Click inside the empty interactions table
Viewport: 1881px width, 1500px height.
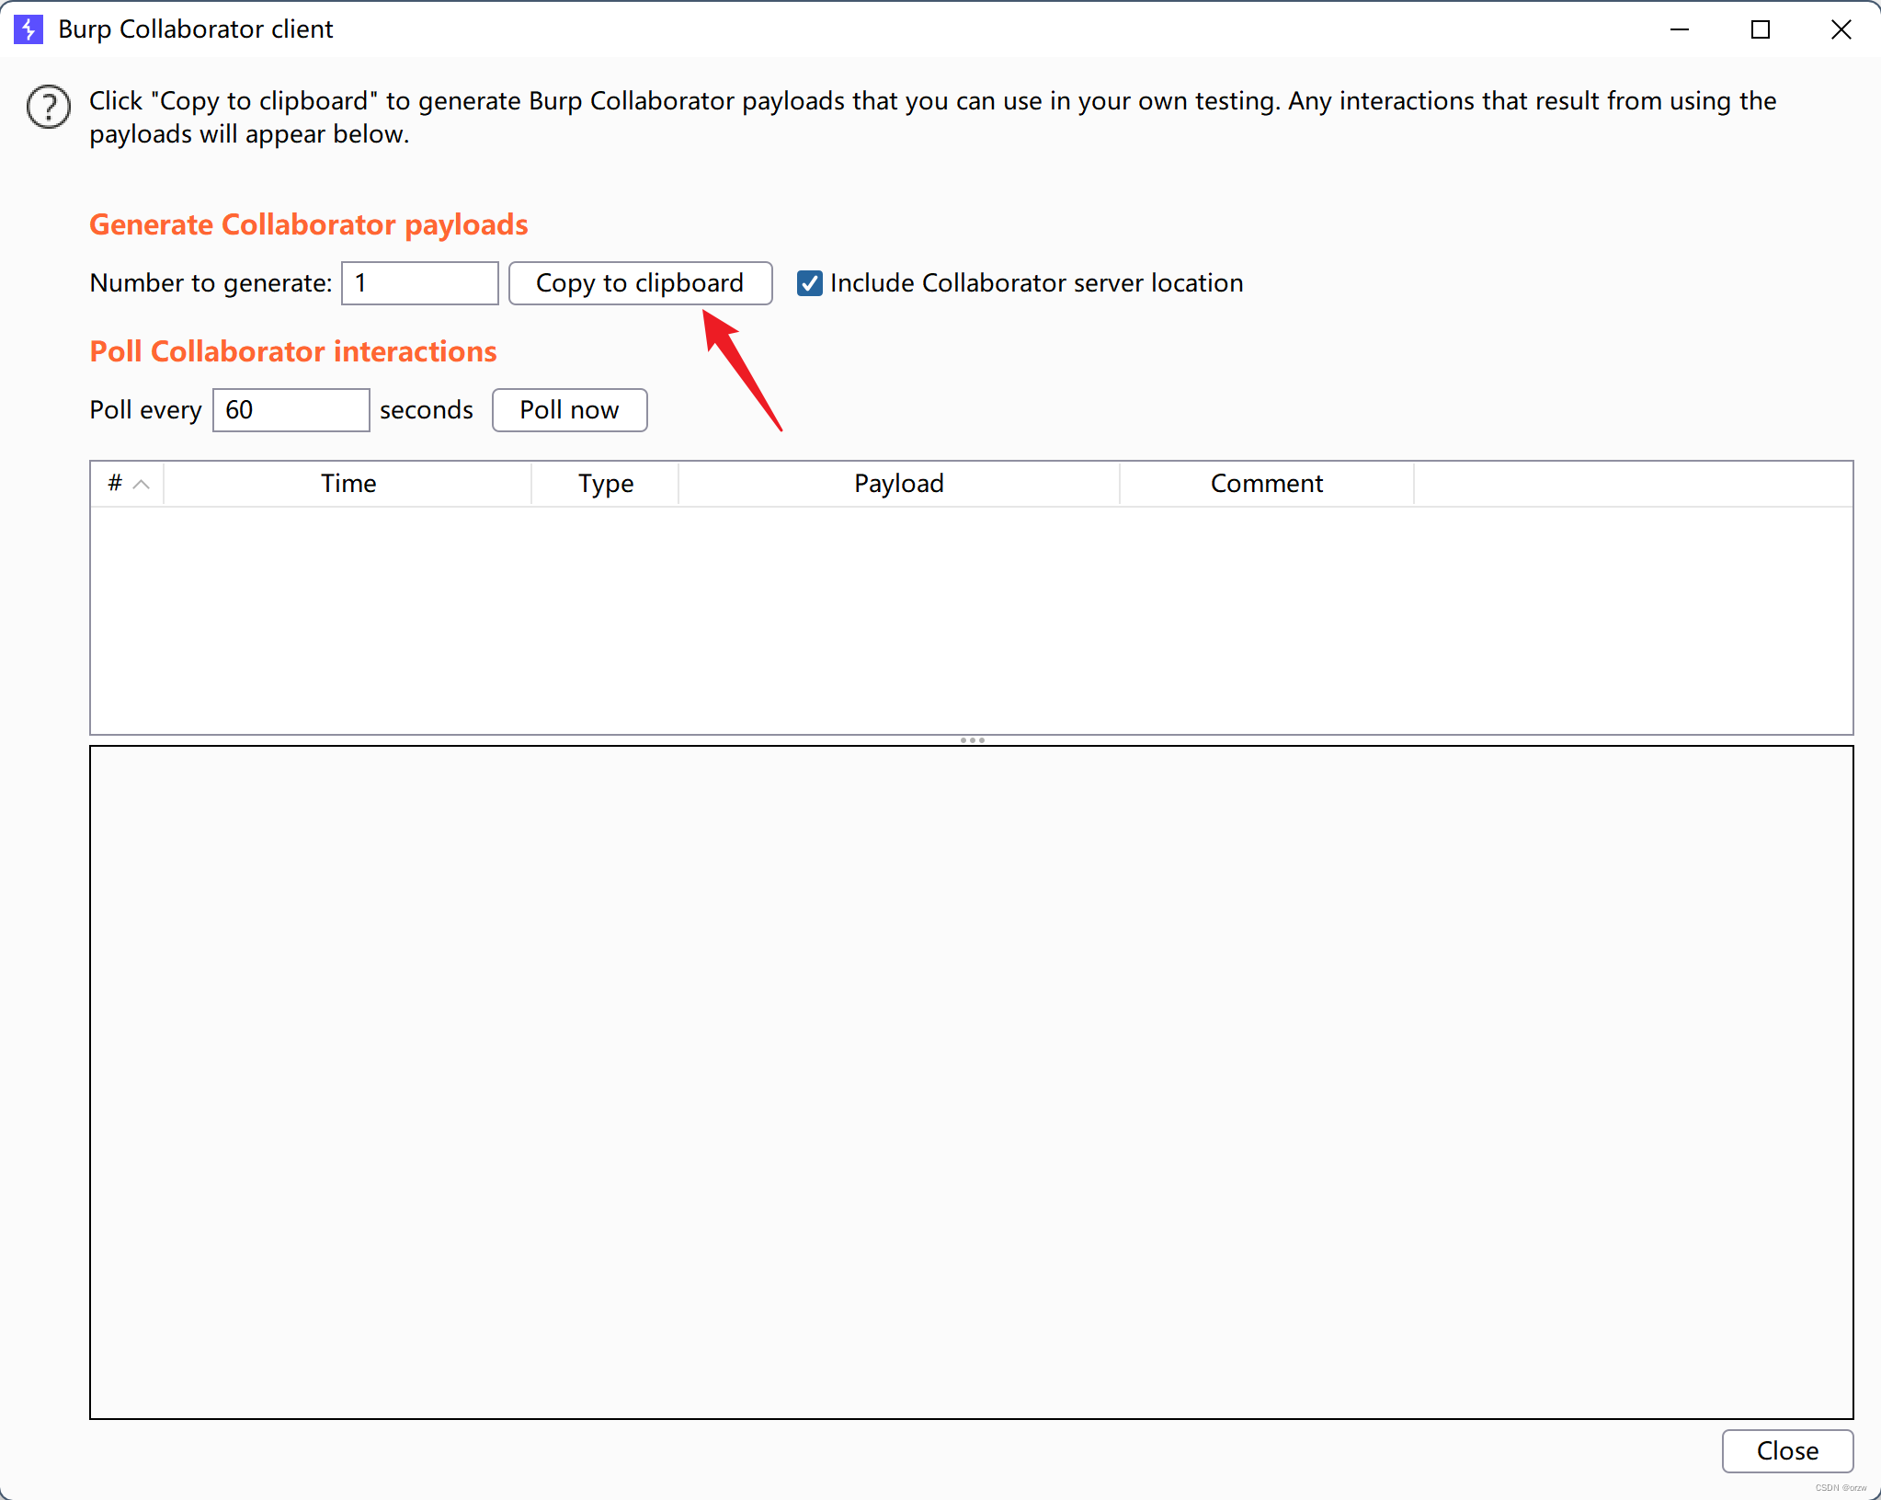971,621
